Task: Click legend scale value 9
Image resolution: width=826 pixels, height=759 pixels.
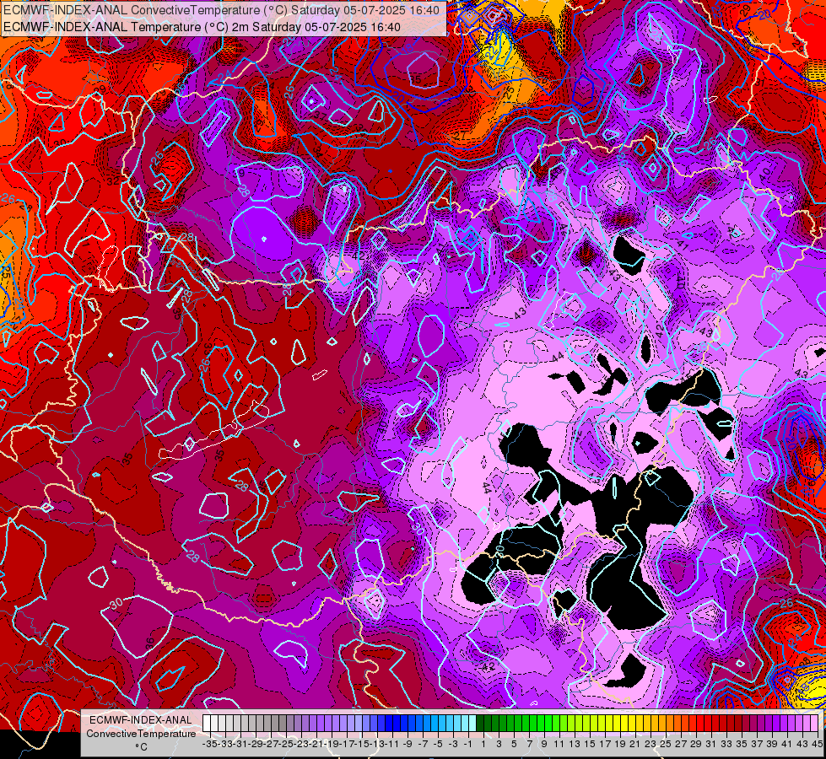Action: point(544,744)
